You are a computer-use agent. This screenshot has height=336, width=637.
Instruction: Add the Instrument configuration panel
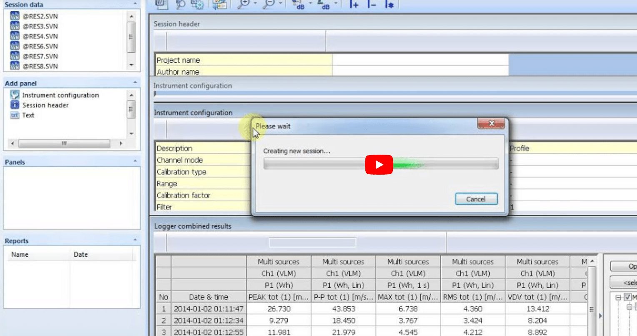coord(60,95)
